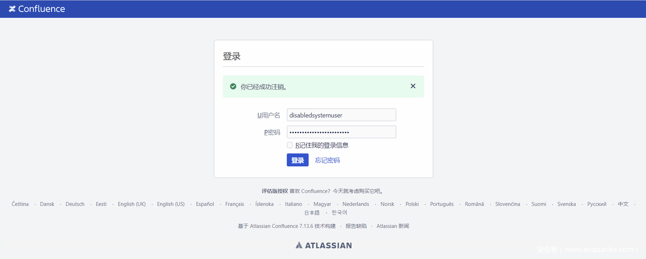Switch language to Português
The image size is (646, 259).
pyautogui.click(x=442, y=204)
